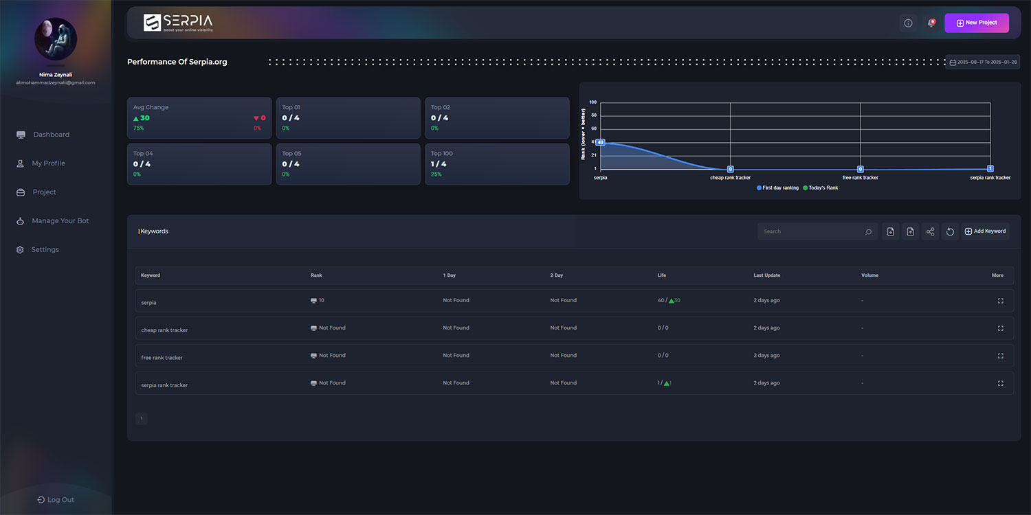
Task: Go to Dashboard in the sidebar
Action: click(x=51, y=135)
